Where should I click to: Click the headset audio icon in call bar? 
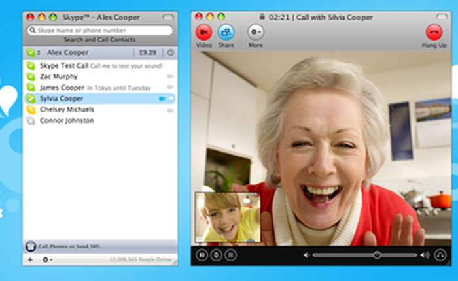coord(439,255)
